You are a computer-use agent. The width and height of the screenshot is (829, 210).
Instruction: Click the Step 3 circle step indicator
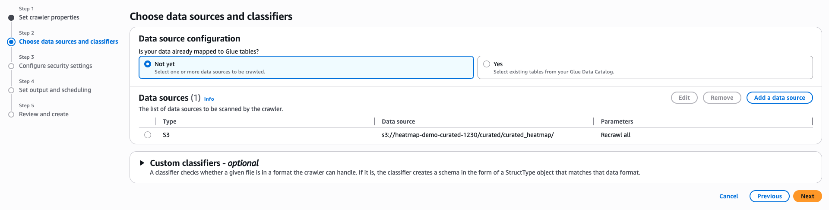[x=11, y=66]
